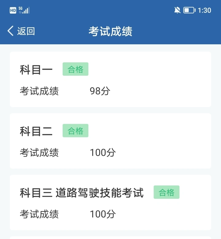221x239 pixels.
Task: Tap the back chevron arrow
Action: point(10,31)
